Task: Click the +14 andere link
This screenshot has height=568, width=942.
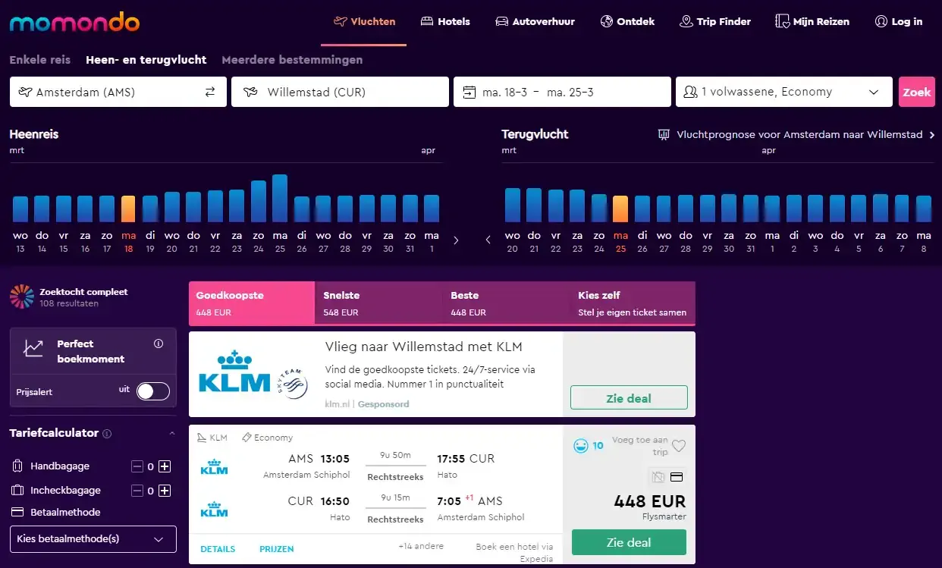Action: (x=421, y=546)
